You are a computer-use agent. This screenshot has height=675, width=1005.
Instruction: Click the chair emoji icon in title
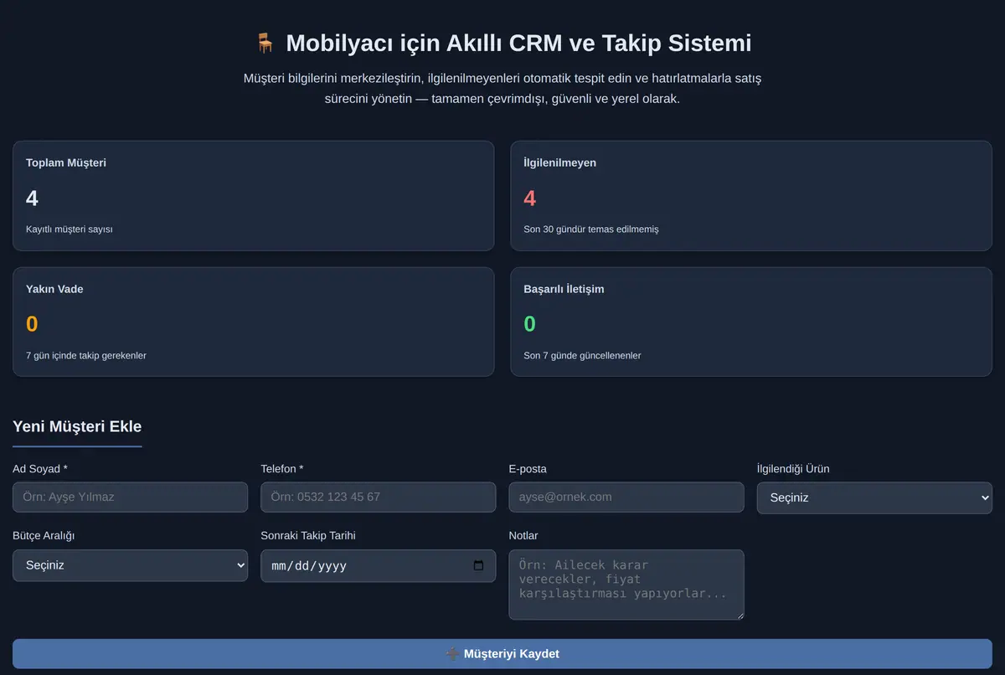265,43
